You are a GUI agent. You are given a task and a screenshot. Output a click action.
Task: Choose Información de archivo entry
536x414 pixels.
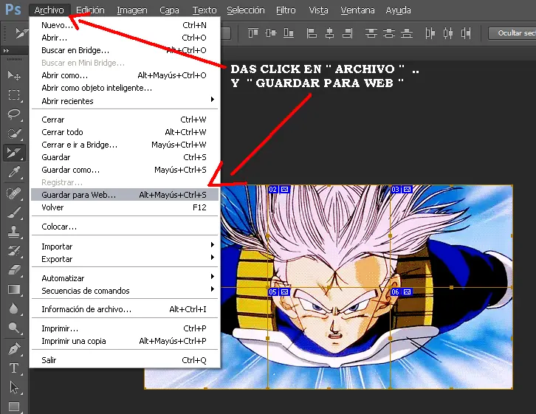click(x=125, y=309)
